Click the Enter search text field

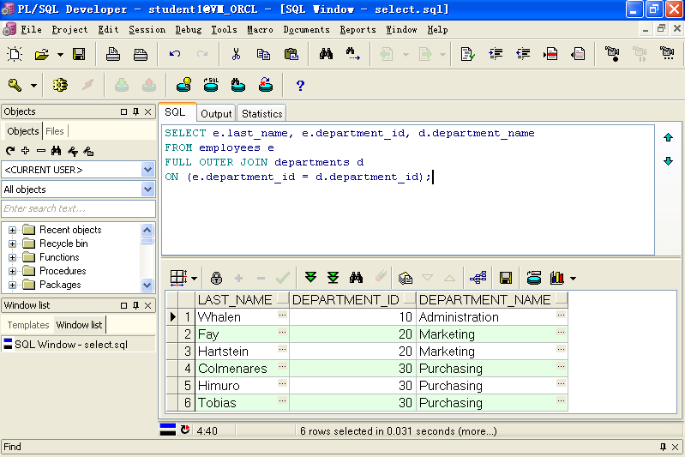[78, 208]
